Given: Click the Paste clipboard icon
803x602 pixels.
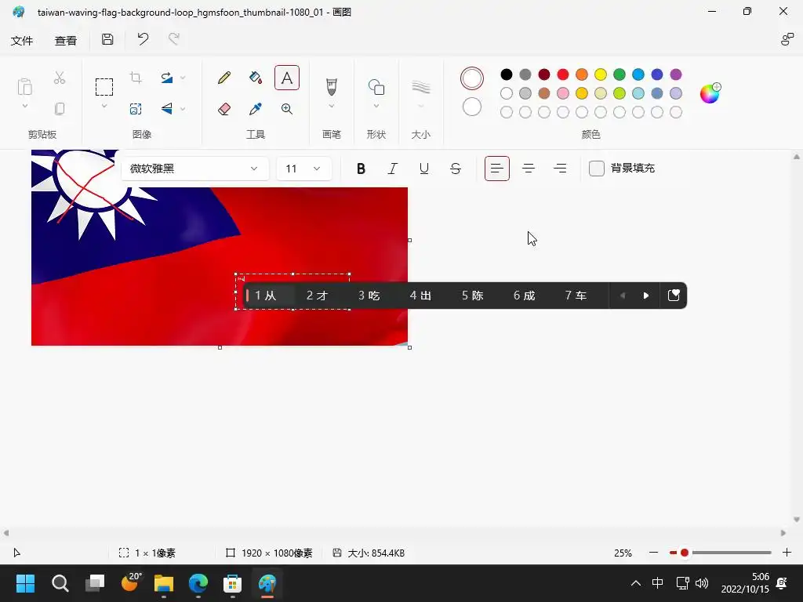Looking at the screenshot, I should [24, 86].
